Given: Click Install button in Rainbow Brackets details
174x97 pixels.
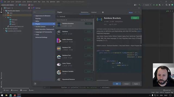Looking at the screenshot, I should [135, 18].
